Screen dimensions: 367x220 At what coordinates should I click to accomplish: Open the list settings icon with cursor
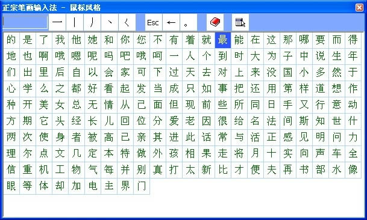240,22
